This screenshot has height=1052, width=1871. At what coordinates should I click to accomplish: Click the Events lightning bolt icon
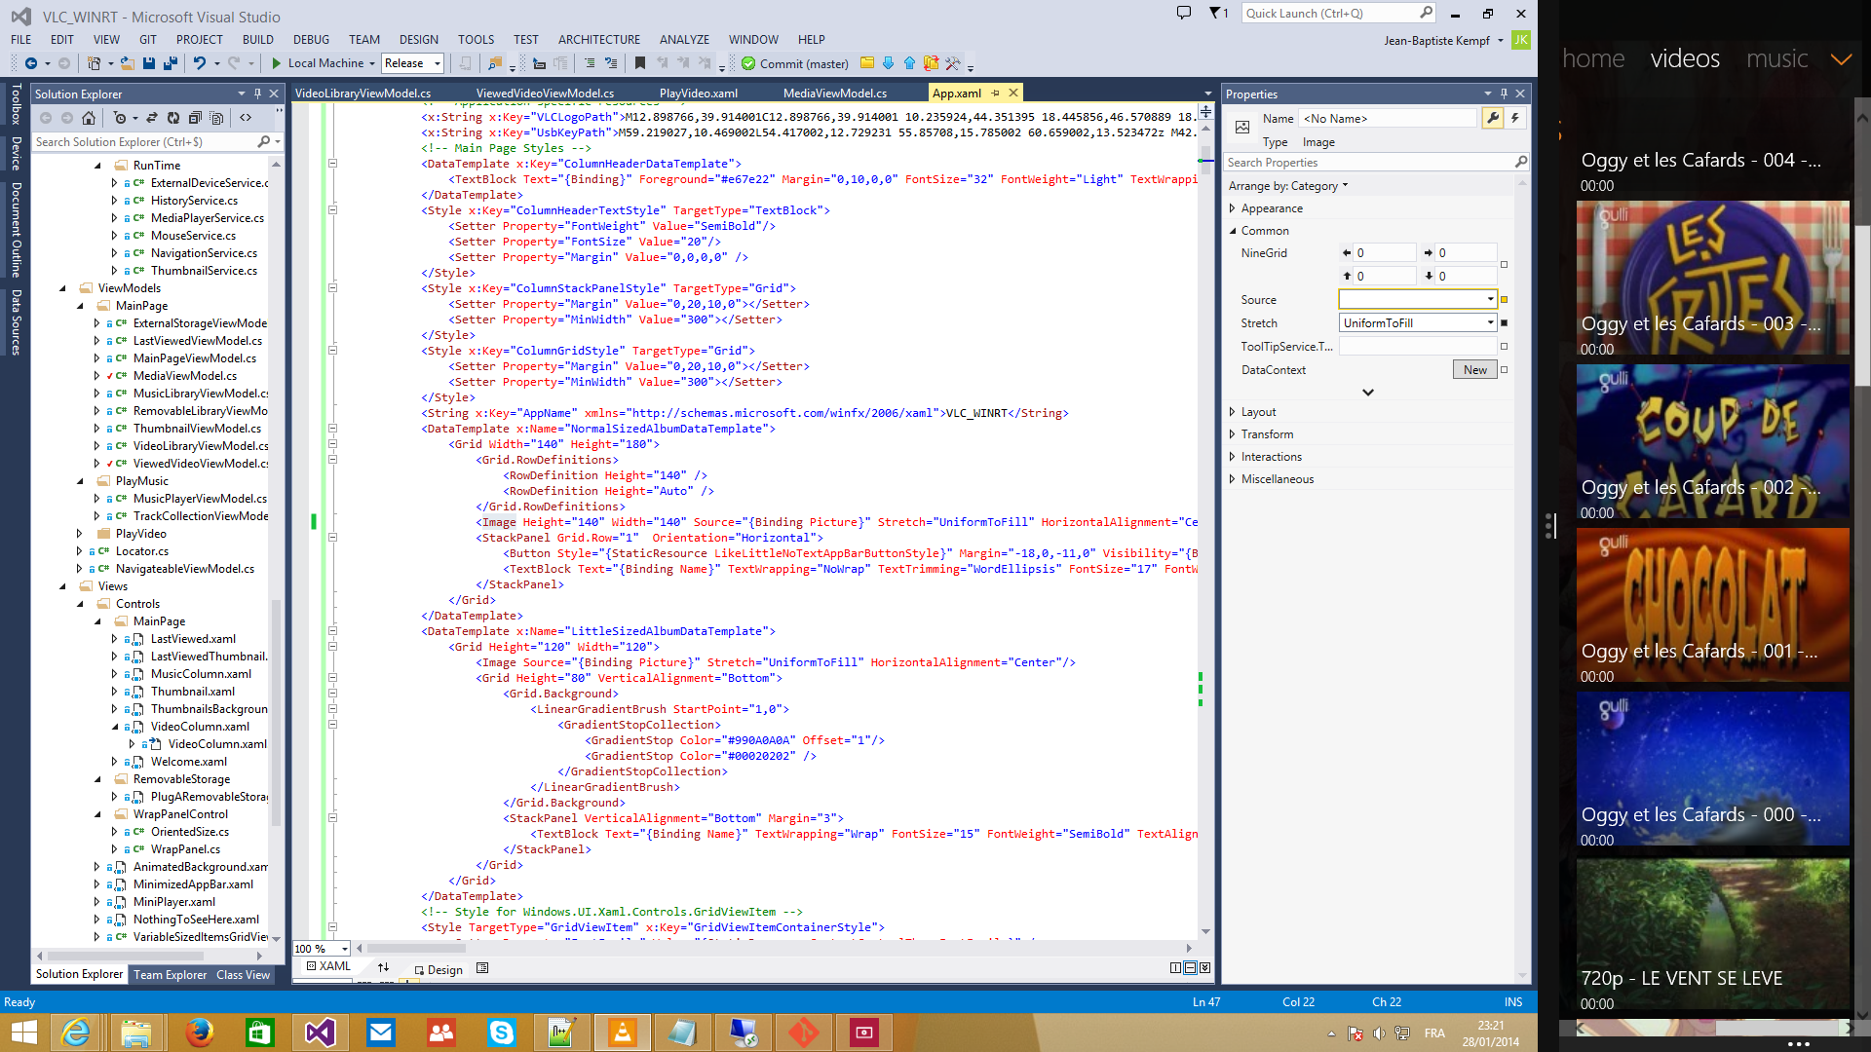pyautogui.click(x=1514, y=118)
